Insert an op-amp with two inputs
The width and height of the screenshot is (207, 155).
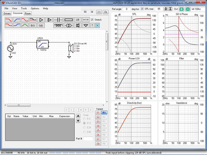(49, 20)
